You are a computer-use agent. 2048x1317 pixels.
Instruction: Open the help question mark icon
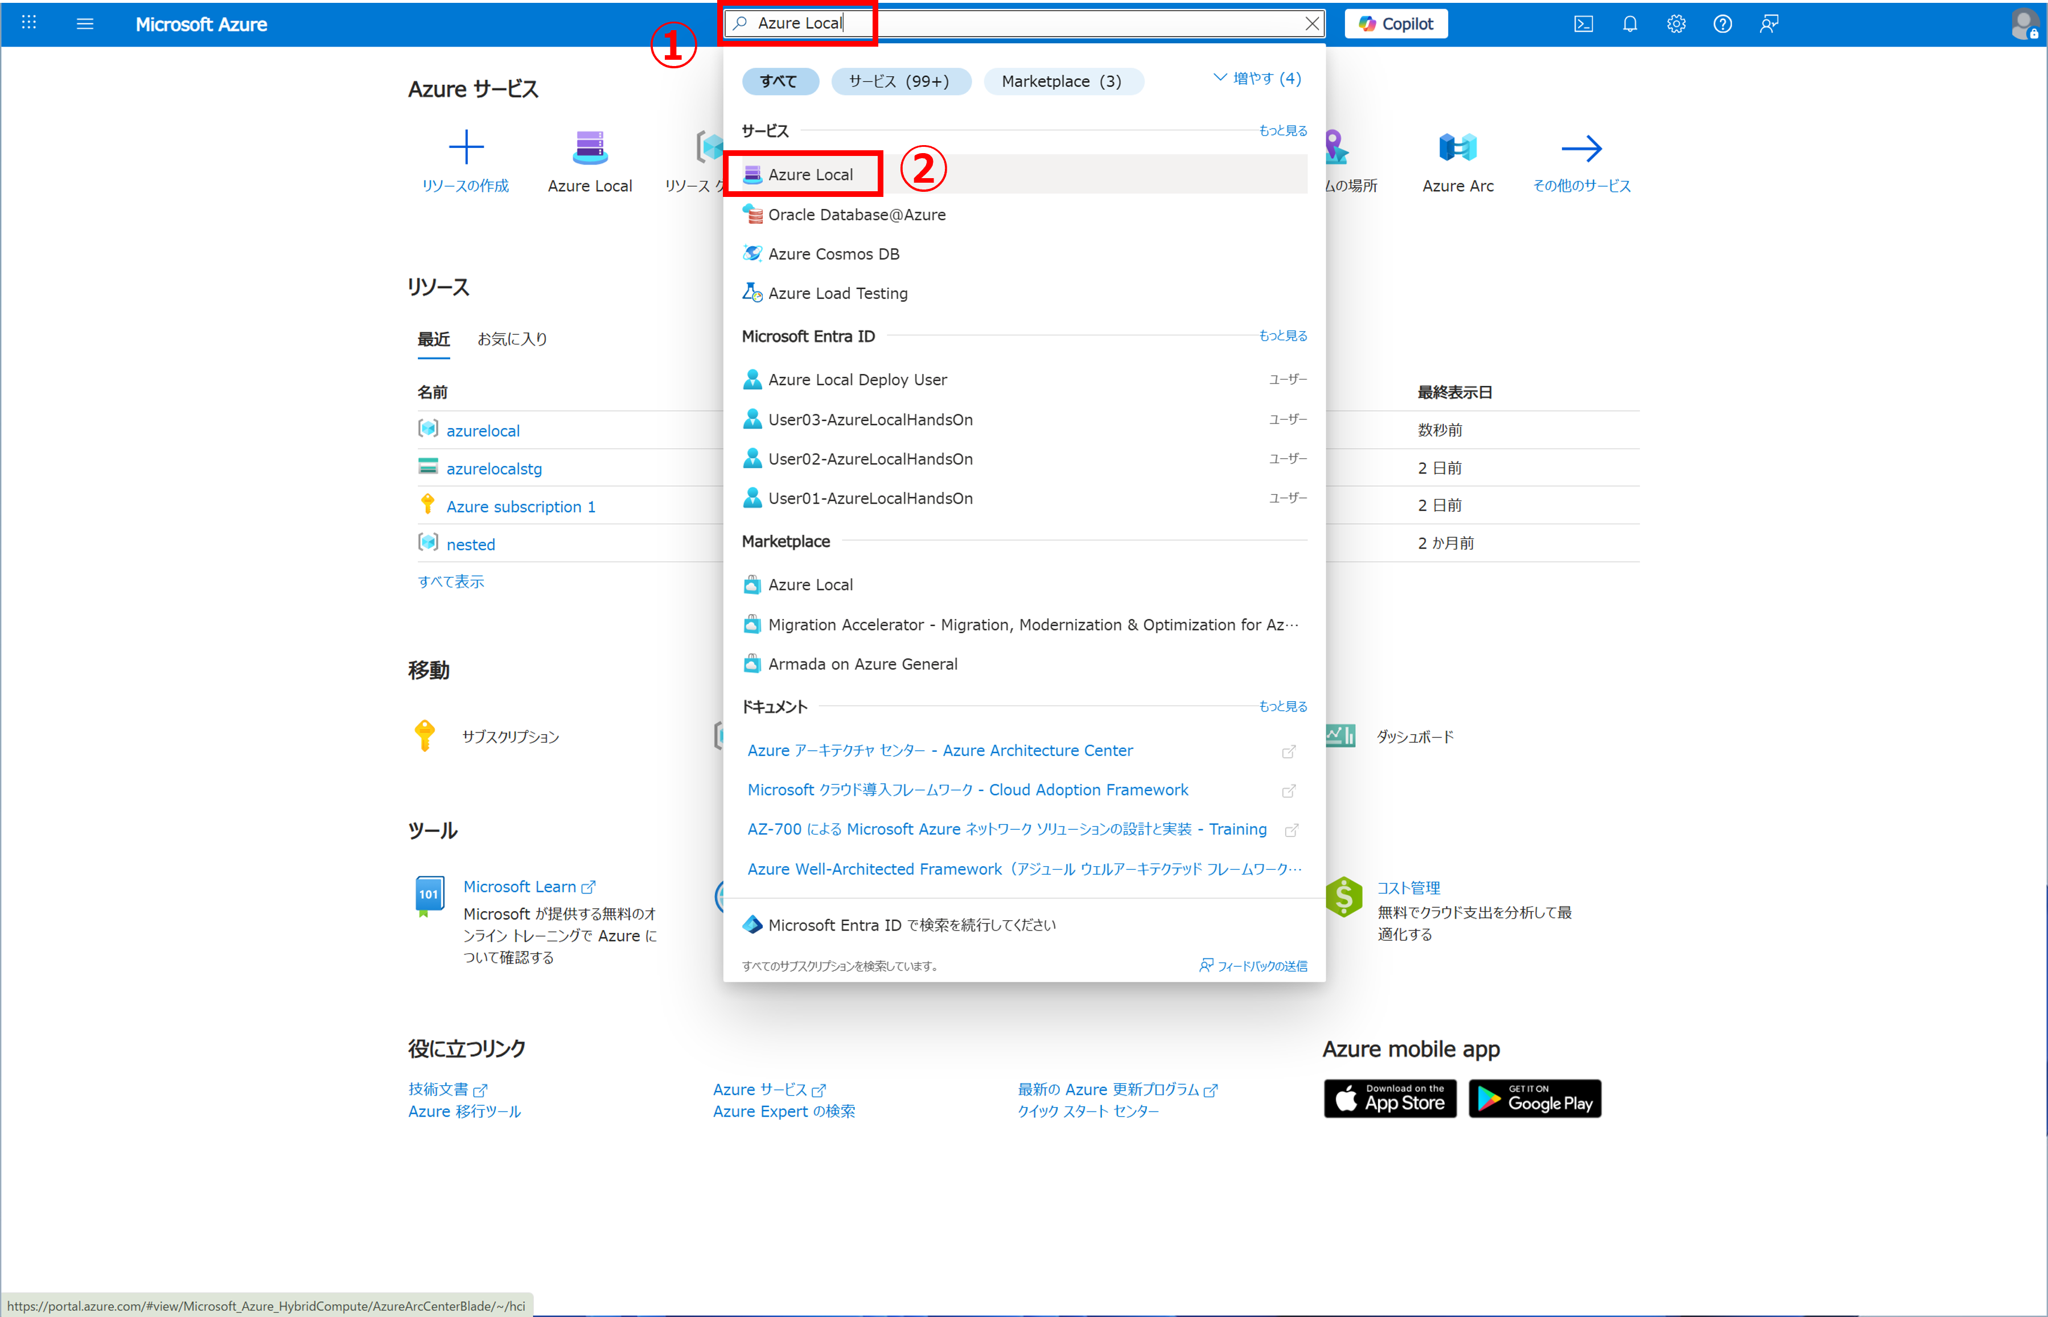1722,24
